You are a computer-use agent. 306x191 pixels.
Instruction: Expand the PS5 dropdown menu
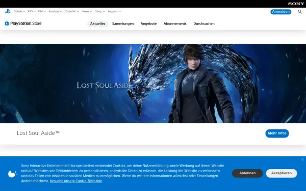click(x=32, y=12)
